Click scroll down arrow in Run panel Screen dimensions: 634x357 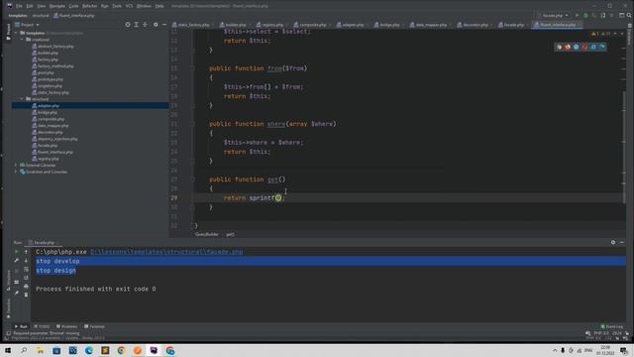tap(26, 261)
